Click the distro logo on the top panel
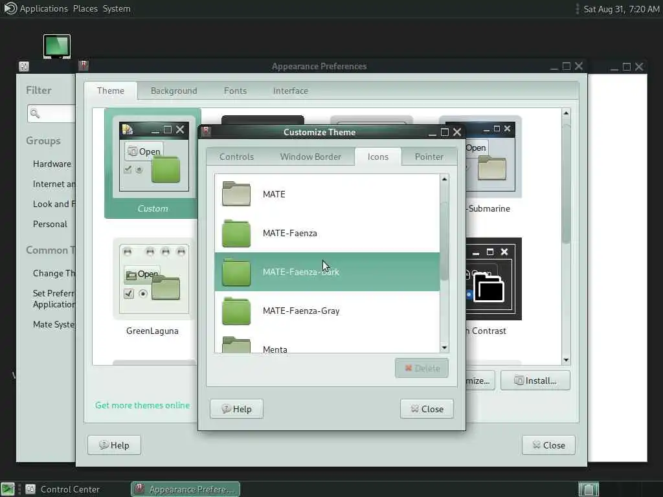The image size is (663, 497). [10, 8]
